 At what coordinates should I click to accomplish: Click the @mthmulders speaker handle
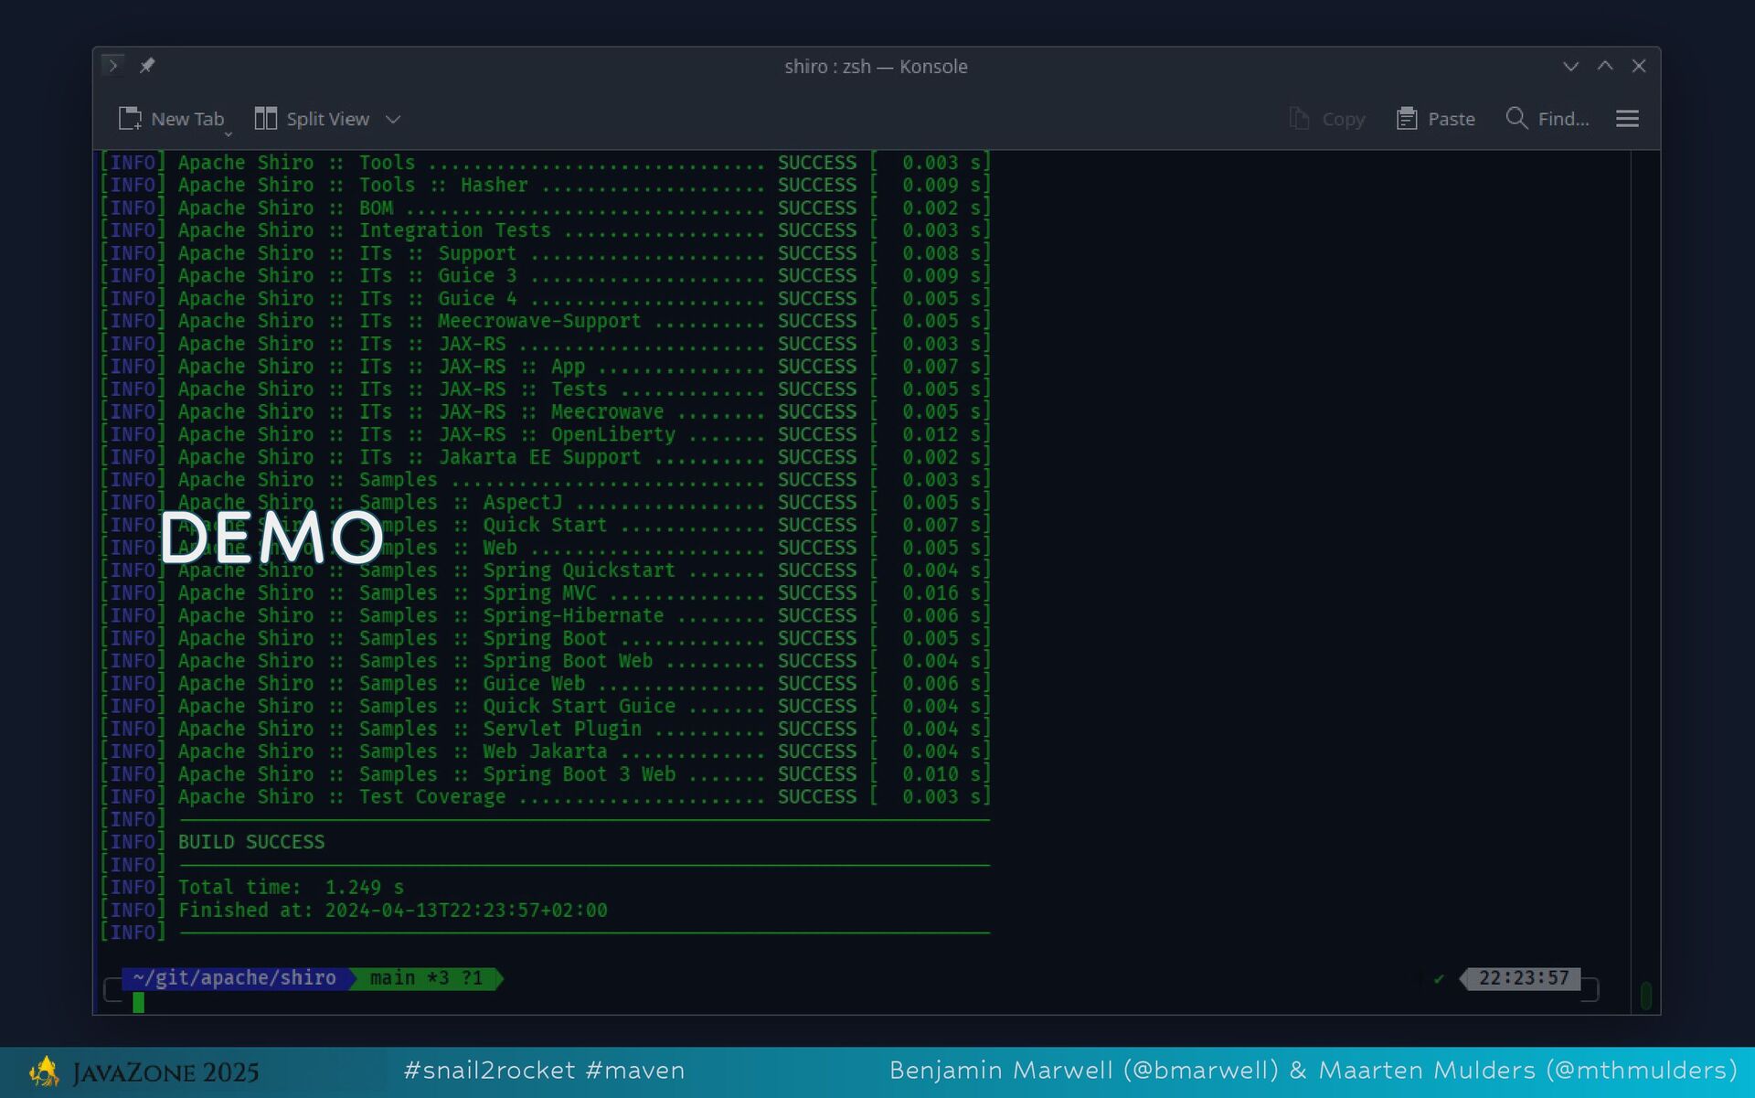(x=1642, y=1070)
